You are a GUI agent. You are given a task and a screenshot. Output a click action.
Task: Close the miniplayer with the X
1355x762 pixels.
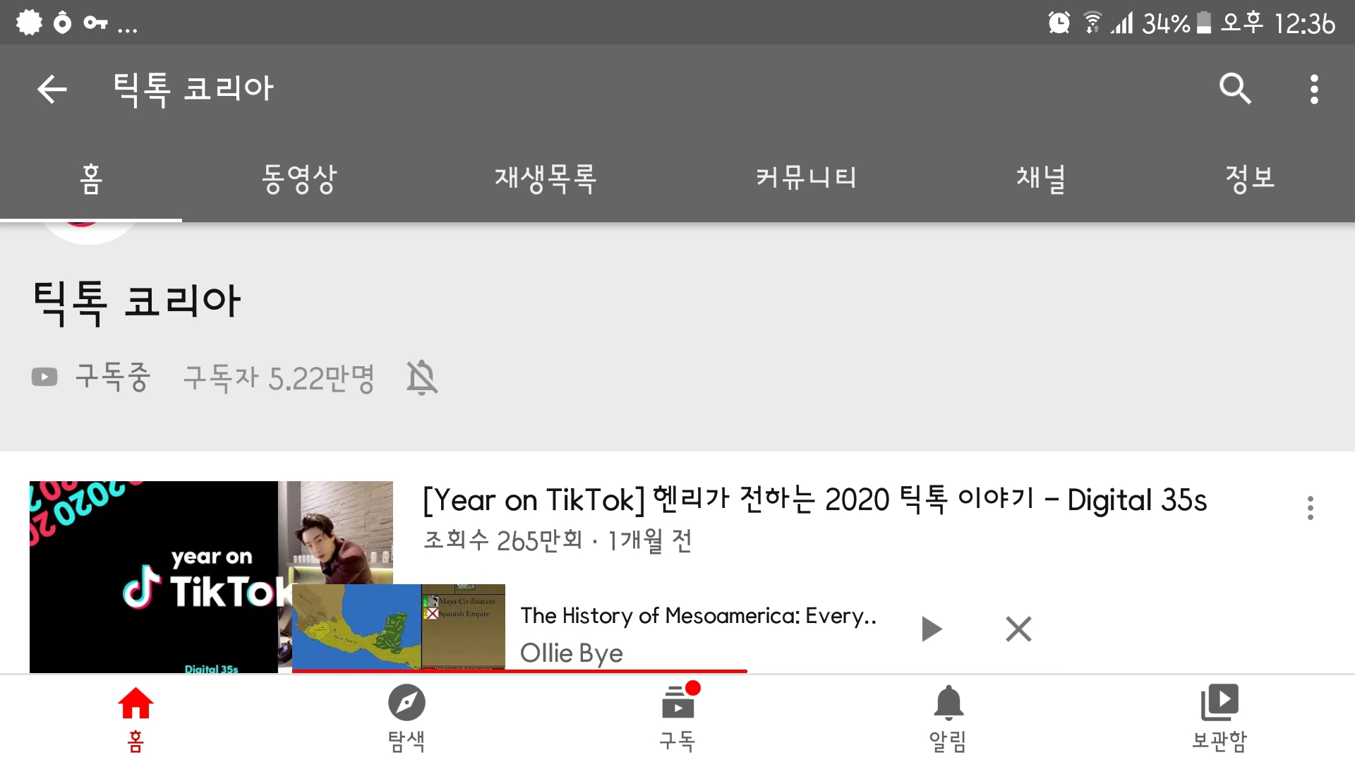tap(1018, 629)
